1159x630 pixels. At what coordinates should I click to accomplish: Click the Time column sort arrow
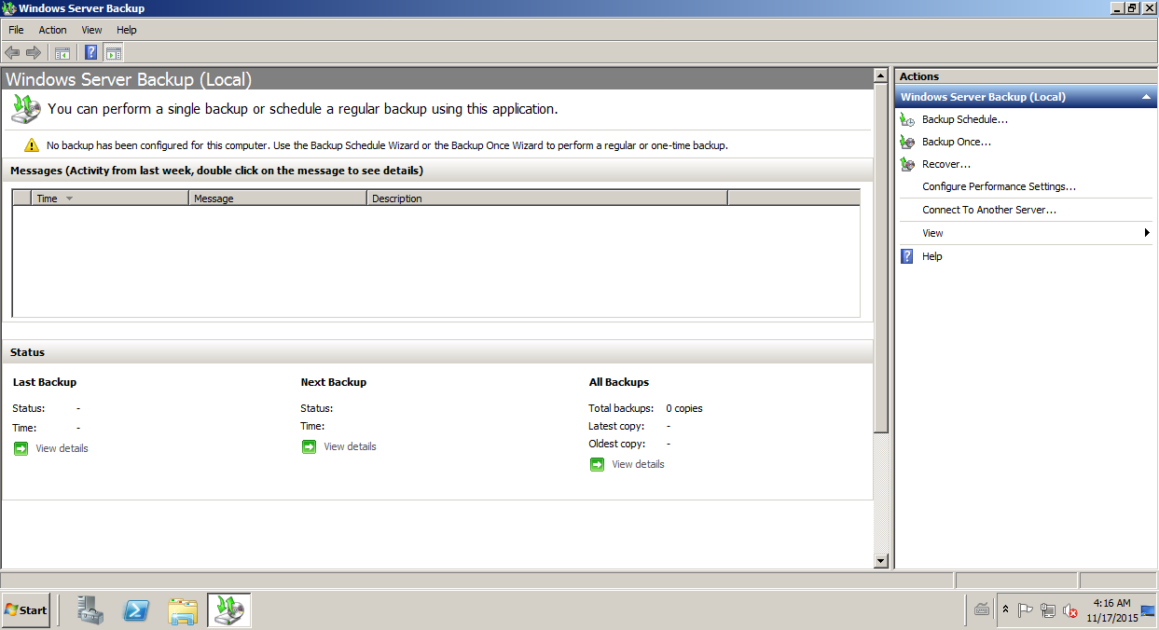coord(69,199)
